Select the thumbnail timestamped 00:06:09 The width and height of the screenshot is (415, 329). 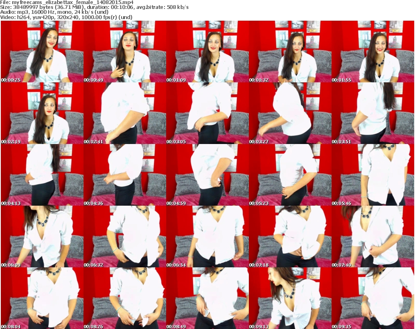coord(42,237)
